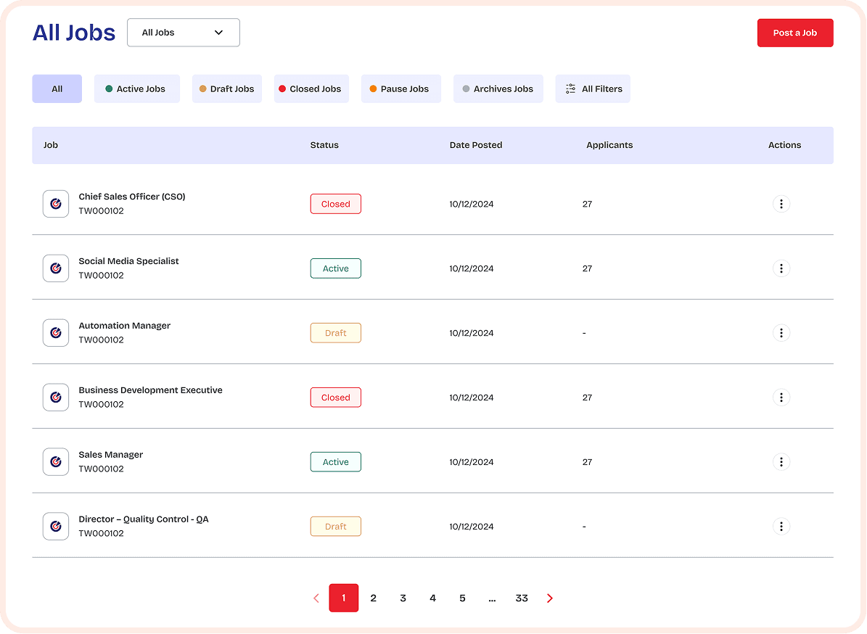Click the Status column header
Image resolution: width=867 pixels, height=634 pixels.
[x=324, y=145]
